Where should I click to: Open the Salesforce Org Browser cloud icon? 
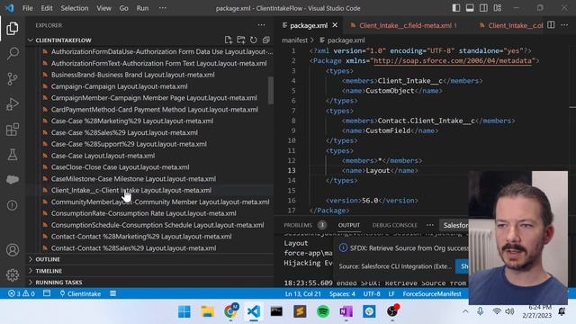(12, 180)
